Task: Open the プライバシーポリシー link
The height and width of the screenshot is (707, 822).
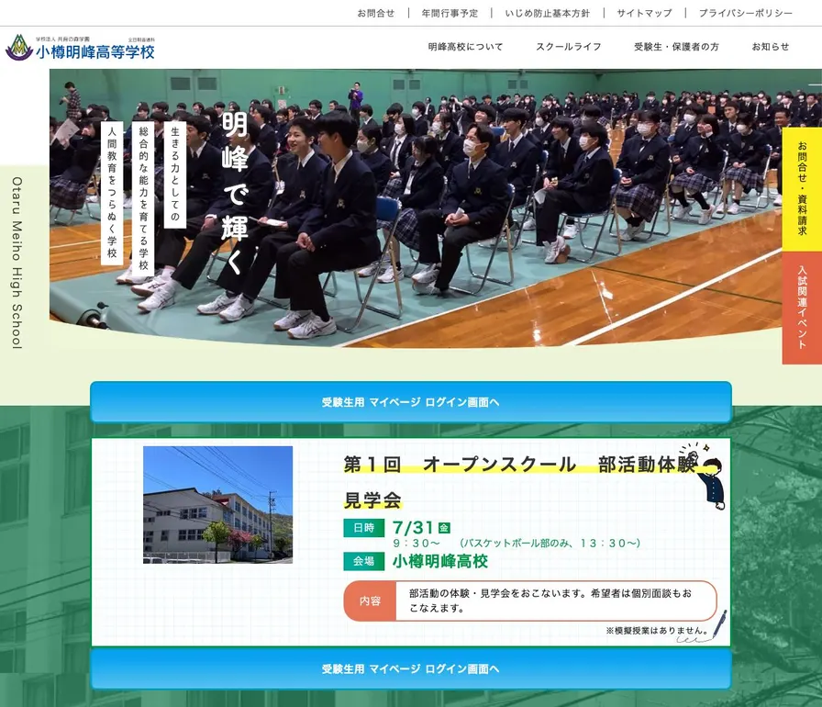Action: pos(746,13)
